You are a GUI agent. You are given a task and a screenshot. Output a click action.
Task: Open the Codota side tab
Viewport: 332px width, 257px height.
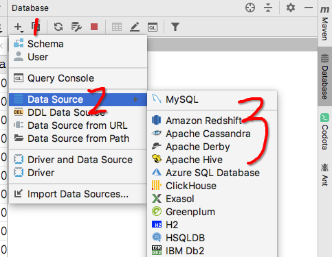click(x=324, y=132)
